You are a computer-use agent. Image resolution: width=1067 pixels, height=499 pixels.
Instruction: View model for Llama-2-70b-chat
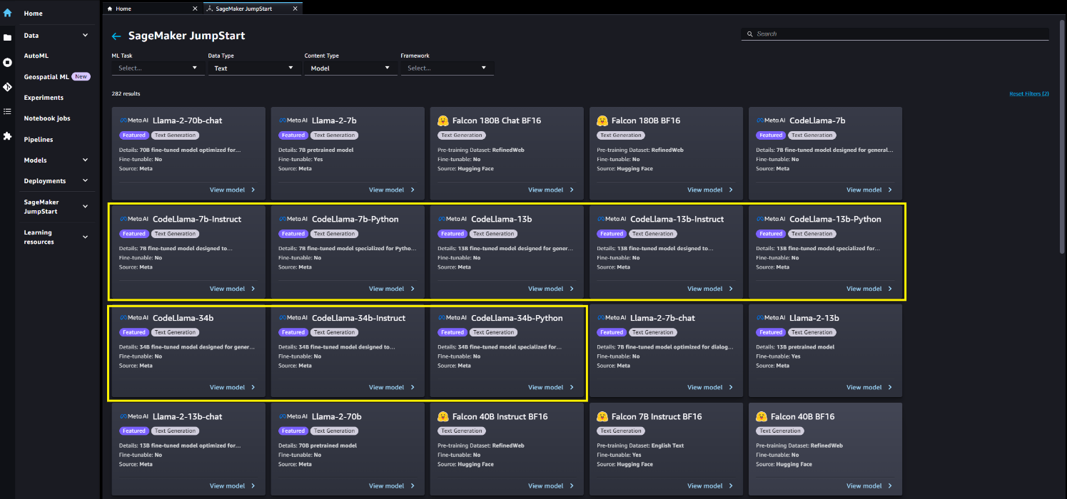pos(232,190)
